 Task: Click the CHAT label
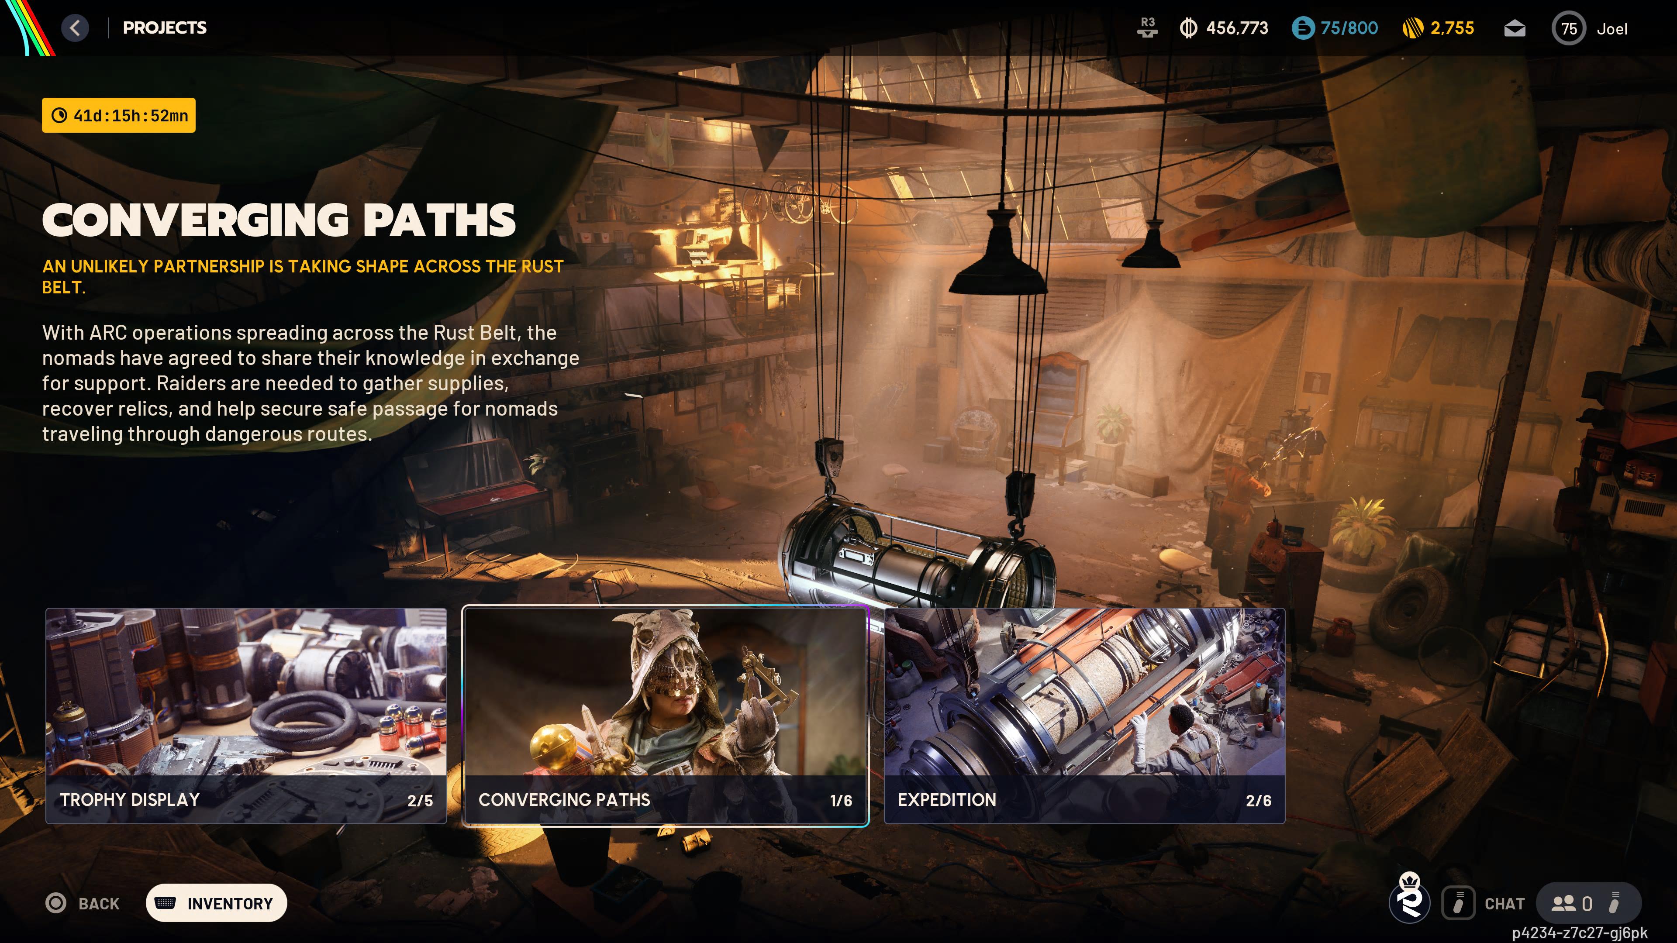pos(1504,903)
